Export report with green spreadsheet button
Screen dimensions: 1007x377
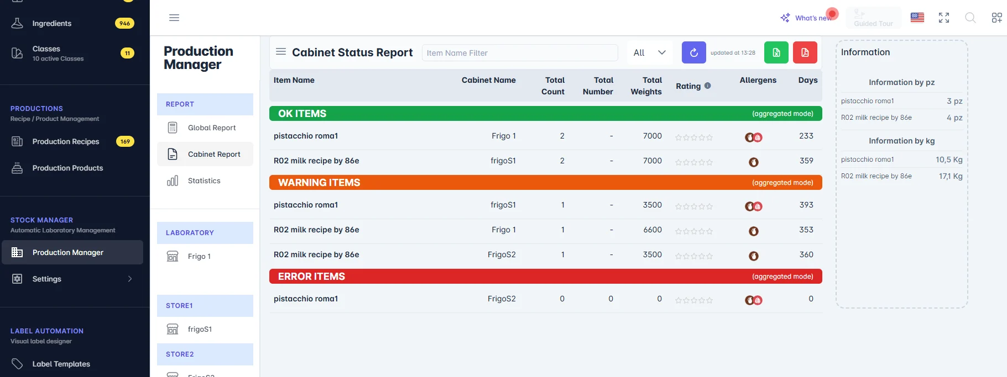pos(776,52)
